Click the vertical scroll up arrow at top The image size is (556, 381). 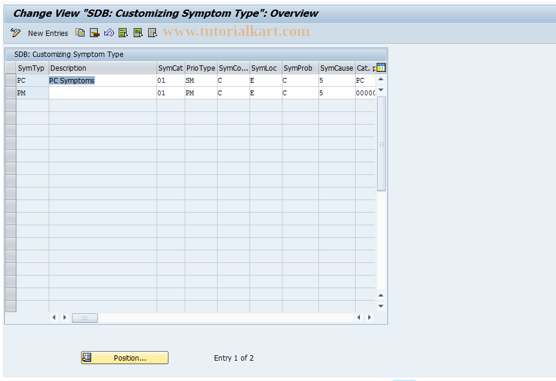click(x=381, y=79)
